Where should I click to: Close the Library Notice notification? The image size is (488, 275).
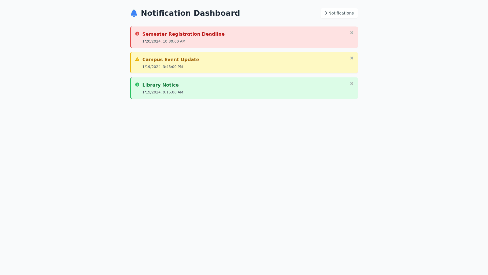(x=352, y=84)
